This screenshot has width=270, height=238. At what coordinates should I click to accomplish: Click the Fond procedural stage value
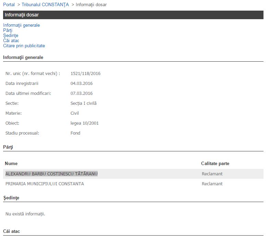pos(75,133)
